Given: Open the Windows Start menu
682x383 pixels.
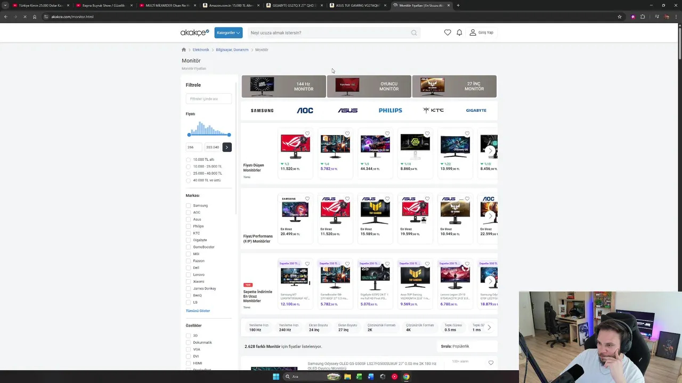Looking at the screenshot, I should [x=275, y=377].
